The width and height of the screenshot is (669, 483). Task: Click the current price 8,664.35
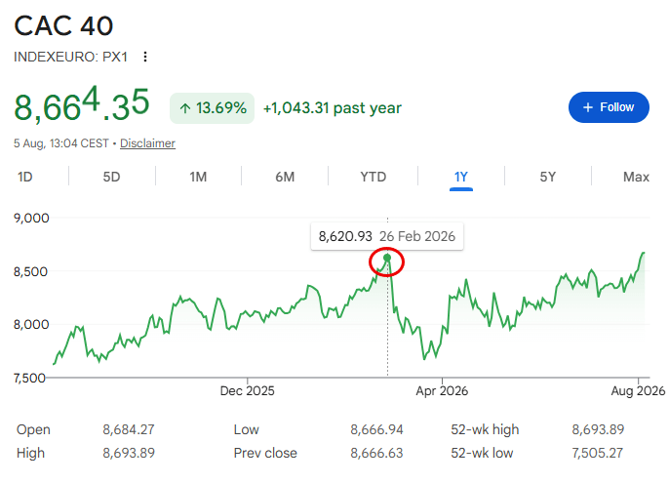click(x=82, y=103)
